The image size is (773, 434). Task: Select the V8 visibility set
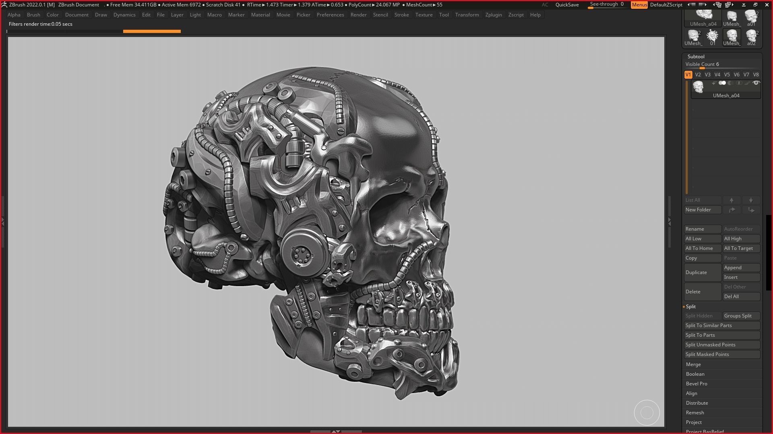click(756, 75)
